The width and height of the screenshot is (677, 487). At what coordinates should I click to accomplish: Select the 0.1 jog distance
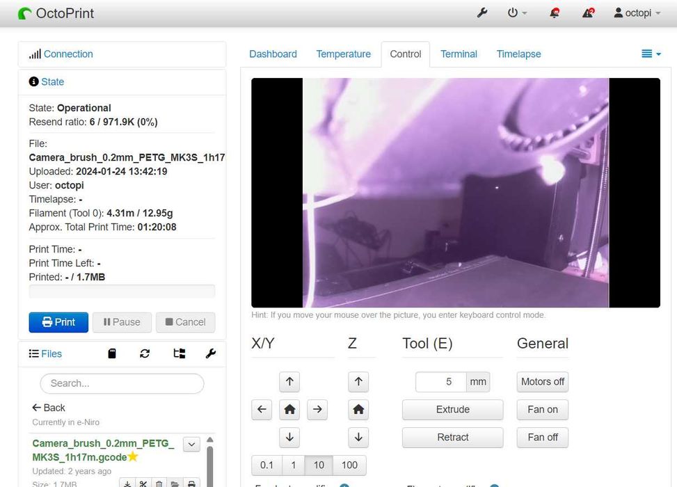[x=266, y=465]
